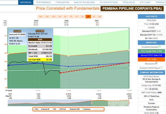The image size is (166, 114).
Task: Switch graph to 5Y history
Action: 82,17
